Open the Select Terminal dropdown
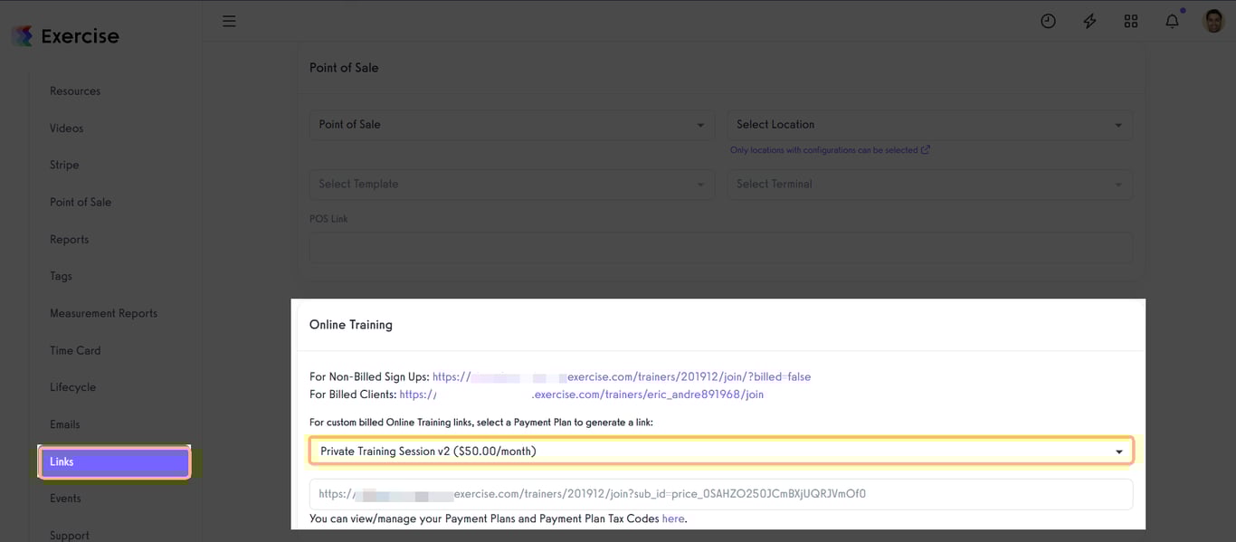The image size is (1236, 542). tap(928, 184)
